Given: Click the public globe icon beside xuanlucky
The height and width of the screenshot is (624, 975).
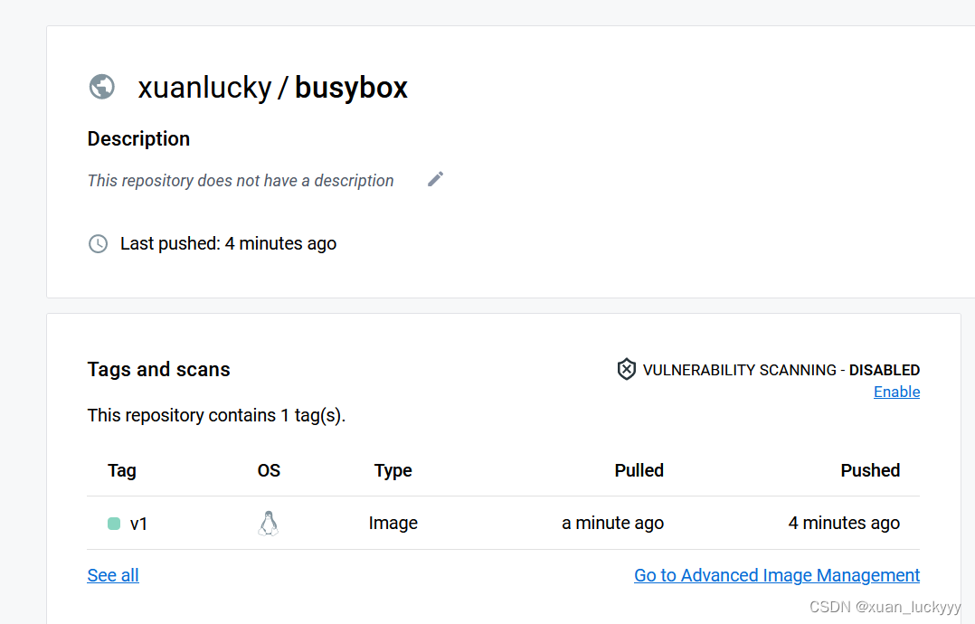Looking at the screenshot, I should [102, 87].
